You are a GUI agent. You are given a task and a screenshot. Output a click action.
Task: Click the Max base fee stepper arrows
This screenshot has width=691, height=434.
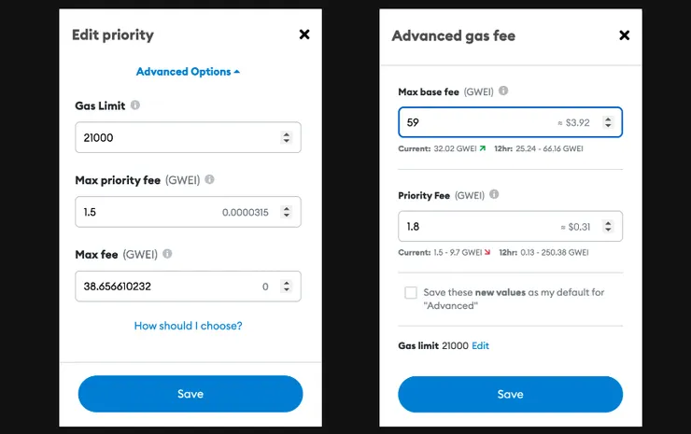[608, 122]
